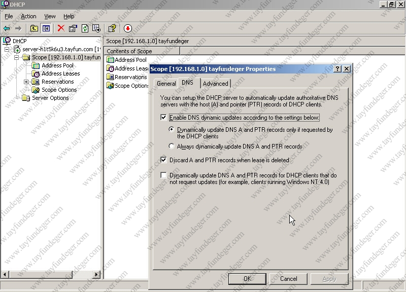406x292 pixels.
Task: Click the dialog's question mark help button
Action: pyautogui.click(x=337, y=69)
